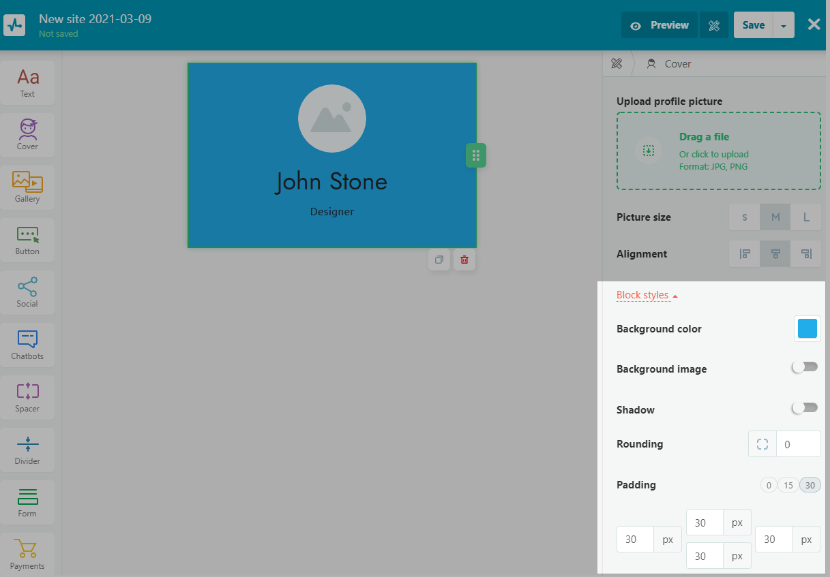Select padding preset 15
The image size is (830, 577).
tap(788, 485)
